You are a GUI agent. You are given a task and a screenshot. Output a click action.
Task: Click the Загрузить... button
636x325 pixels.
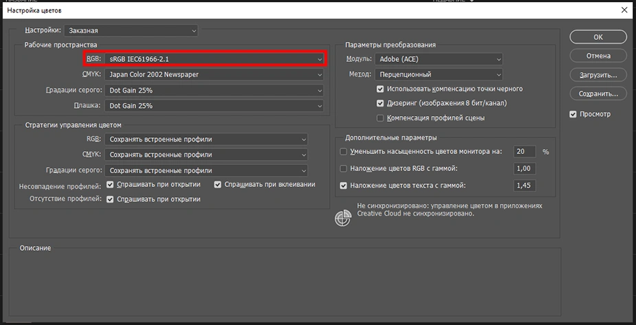click(598, 74)
